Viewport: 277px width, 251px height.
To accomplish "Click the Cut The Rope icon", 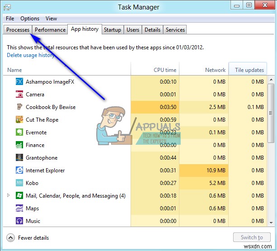I will pos(19,119).
